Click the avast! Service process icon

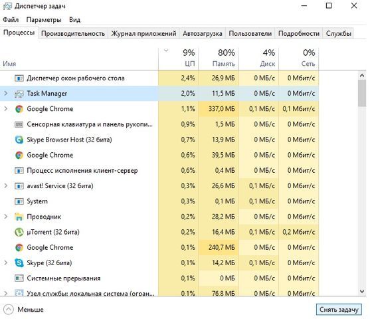(x=19, y=186)
